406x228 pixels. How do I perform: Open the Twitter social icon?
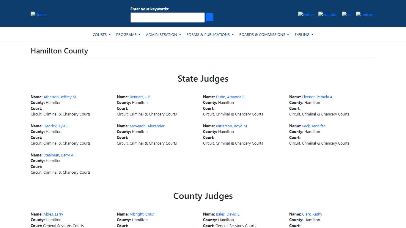coord(306,14)
